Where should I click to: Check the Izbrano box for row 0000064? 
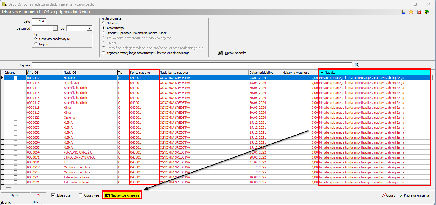(15, 152)
